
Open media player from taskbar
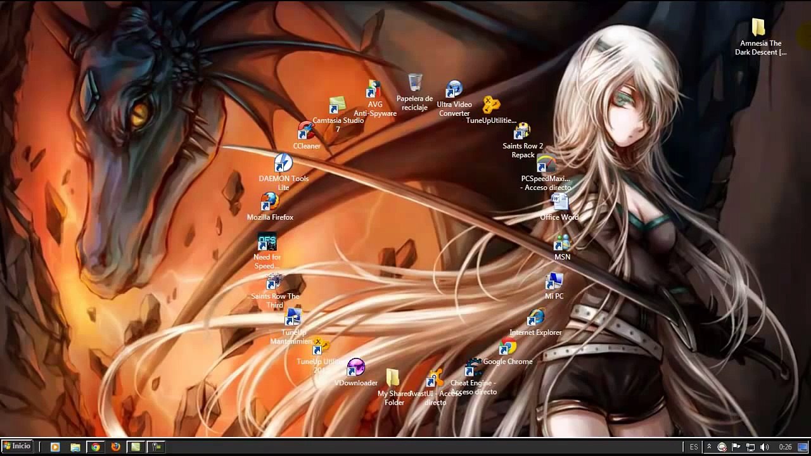(x=55, y=447)
